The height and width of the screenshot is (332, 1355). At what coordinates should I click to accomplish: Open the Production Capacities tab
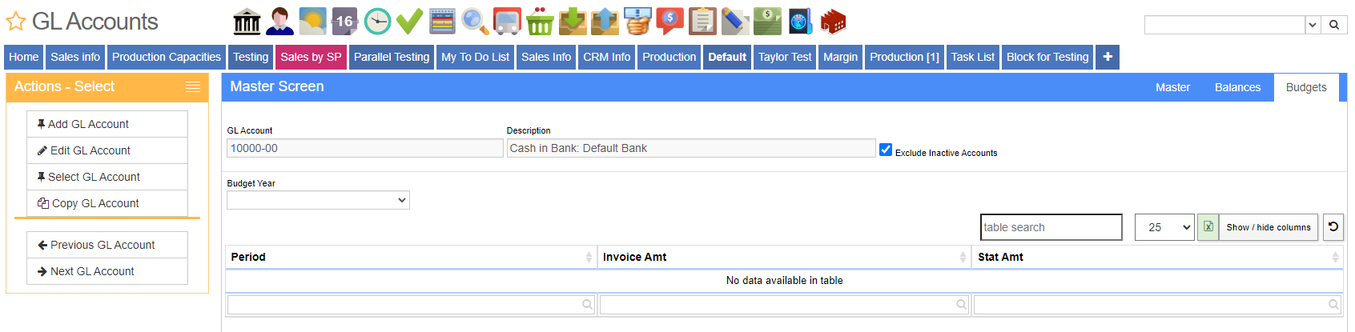pos(167,57)
